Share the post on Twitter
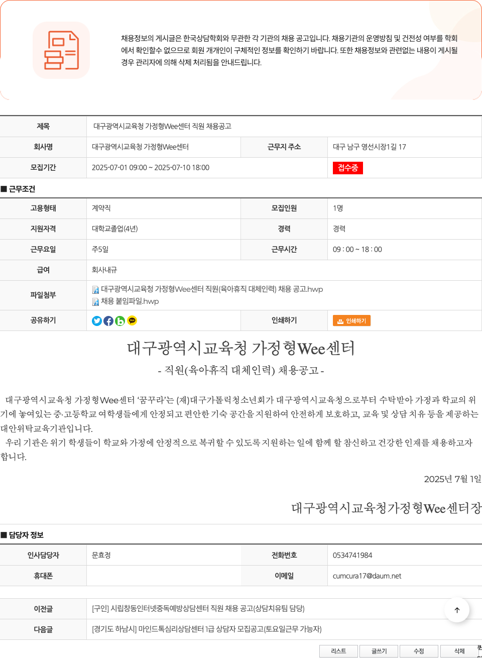 (97, 321)
